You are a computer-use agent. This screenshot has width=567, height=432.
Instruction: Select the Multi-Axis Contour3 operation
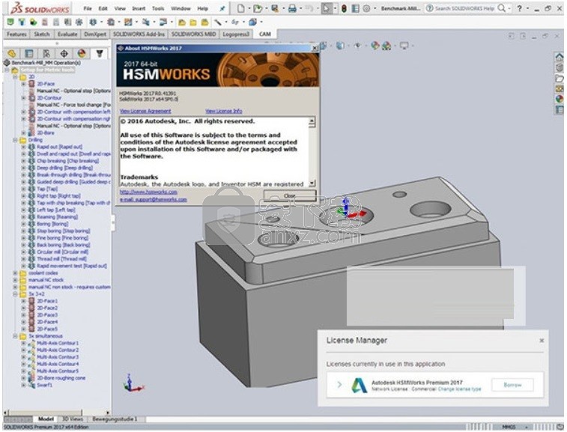(58, 357)
